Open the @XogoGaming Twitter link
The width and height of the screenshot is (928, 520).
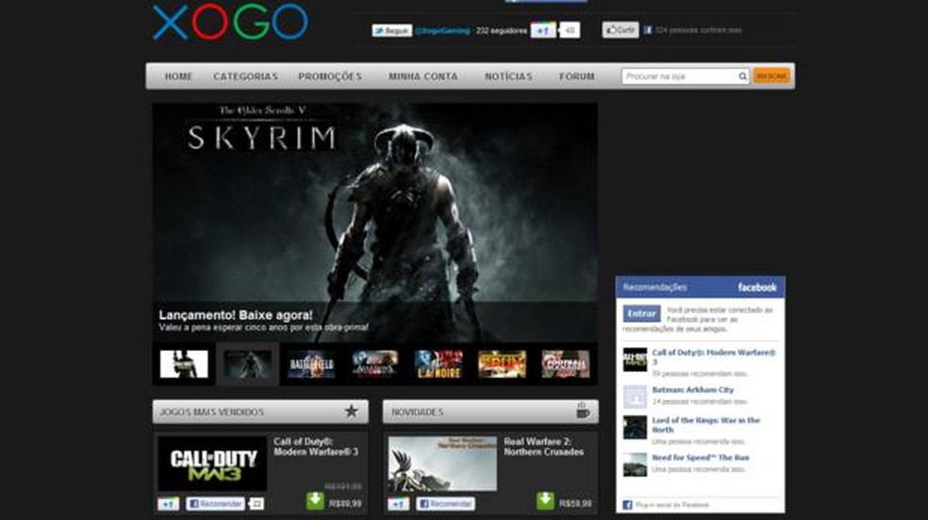tap(442, 30)
